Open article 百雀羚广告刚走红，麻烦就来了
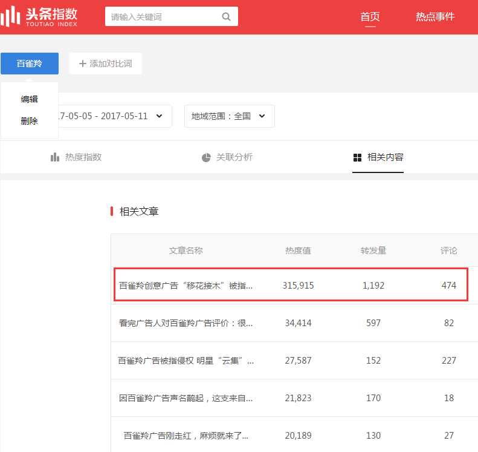Image resolution: width=478 pixels, height=452 pixels. pos(186,436)
